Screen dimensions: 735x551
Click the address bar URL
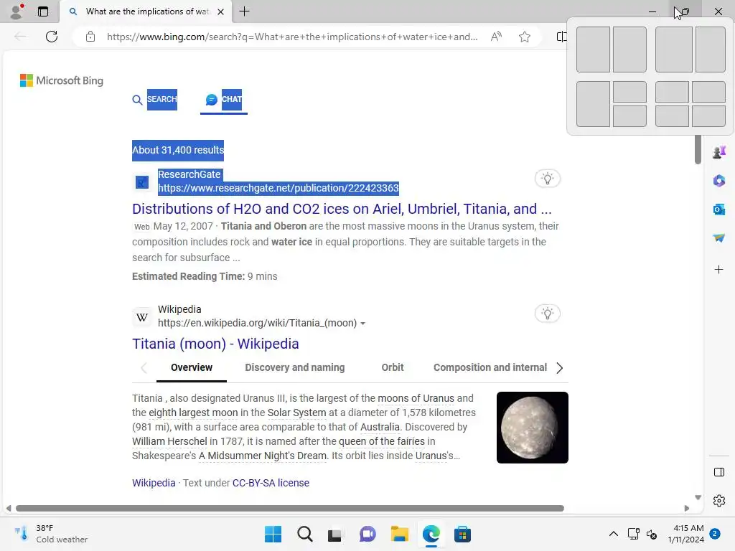pyautogui.click(x=292, y=37)
